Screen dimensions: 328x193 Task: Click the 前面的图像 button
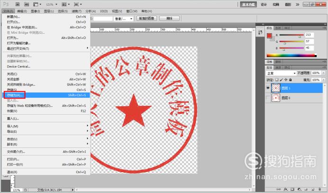coord(146,18)
